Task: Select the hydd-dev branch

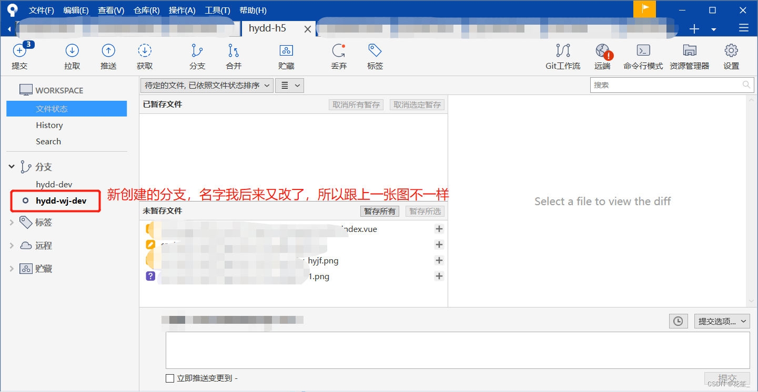Action: [x=54, y=185]
